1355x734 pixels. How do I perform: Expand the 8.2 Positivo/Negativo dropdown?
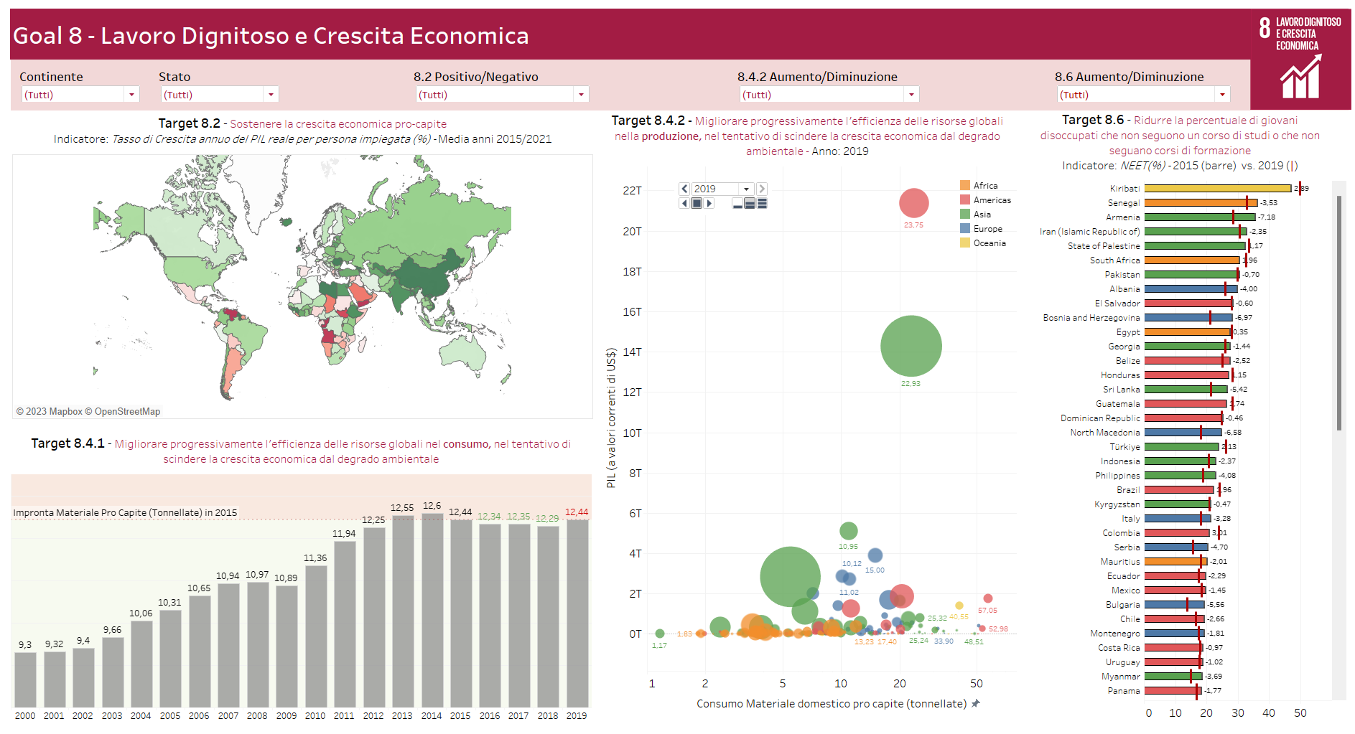click(x=581, y=95)
